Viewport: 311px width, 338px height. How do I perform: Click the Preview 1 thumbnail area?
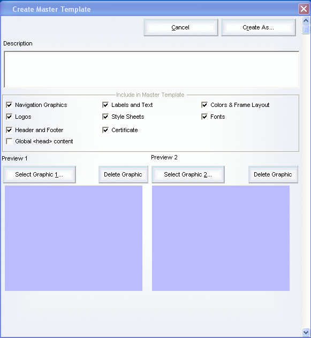pyautogui.click(x=73, y=238)
